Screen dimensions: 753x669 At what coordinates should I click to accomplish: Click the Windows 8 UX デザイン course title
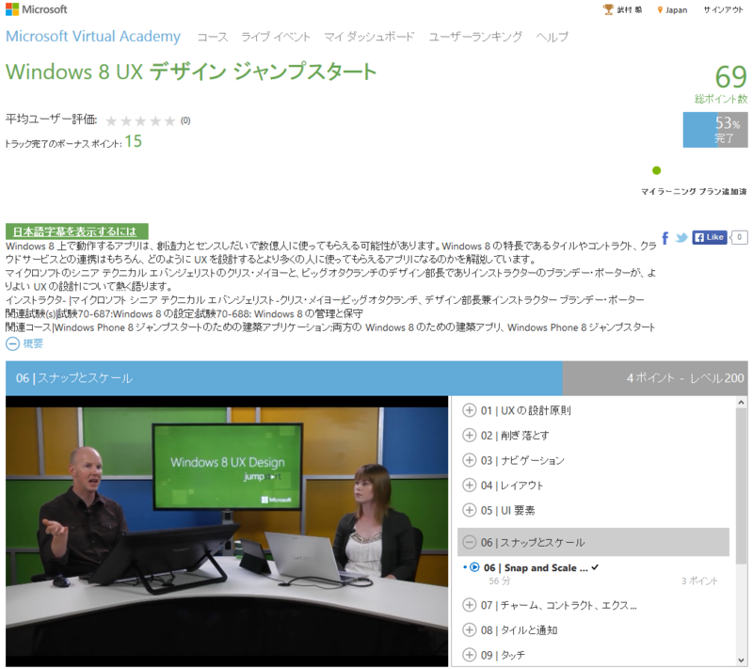[x=191, y=72]
